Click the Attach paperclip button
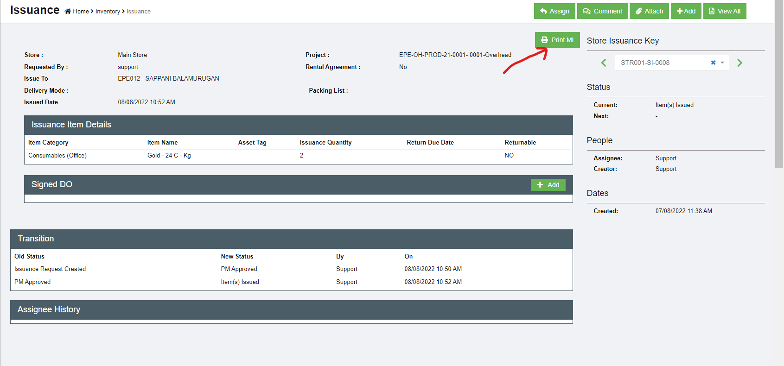The image size is (784, 366). point(649,11)
